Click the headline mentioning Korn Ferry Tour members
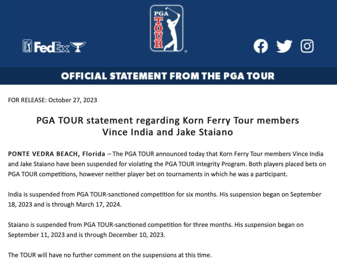Image resolution: width=337 pixels, height=262 pixels. (x=168, y=121)
